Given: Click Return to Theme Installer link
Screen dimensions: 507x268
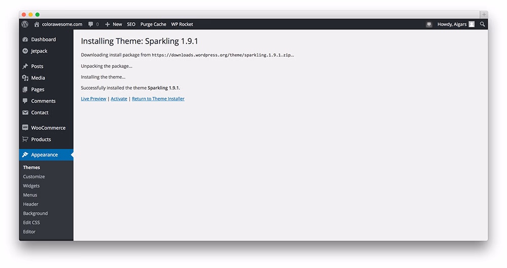Looking at the screenshot, I should click(158, 99).
